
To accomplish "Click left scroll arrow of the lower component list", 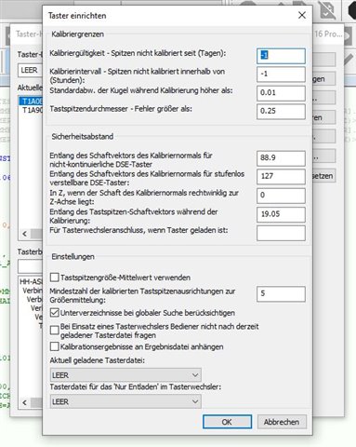I will click(25, 402).
